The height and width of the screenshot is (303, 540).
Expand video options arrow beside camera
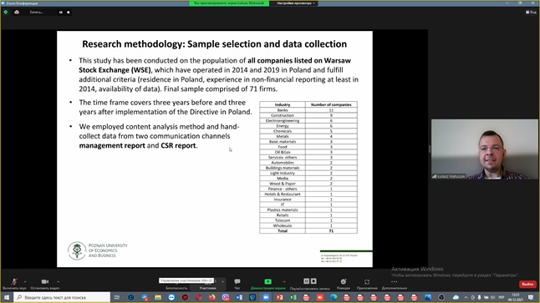point(58,281)
